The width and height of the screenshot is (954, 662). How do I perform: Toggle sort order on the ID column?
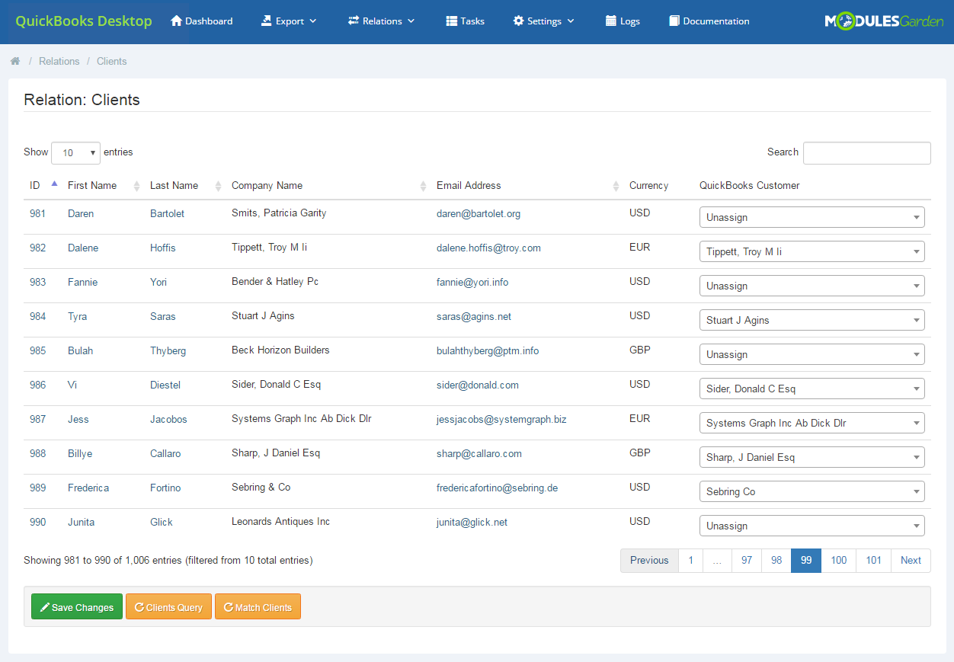point(35,185)
